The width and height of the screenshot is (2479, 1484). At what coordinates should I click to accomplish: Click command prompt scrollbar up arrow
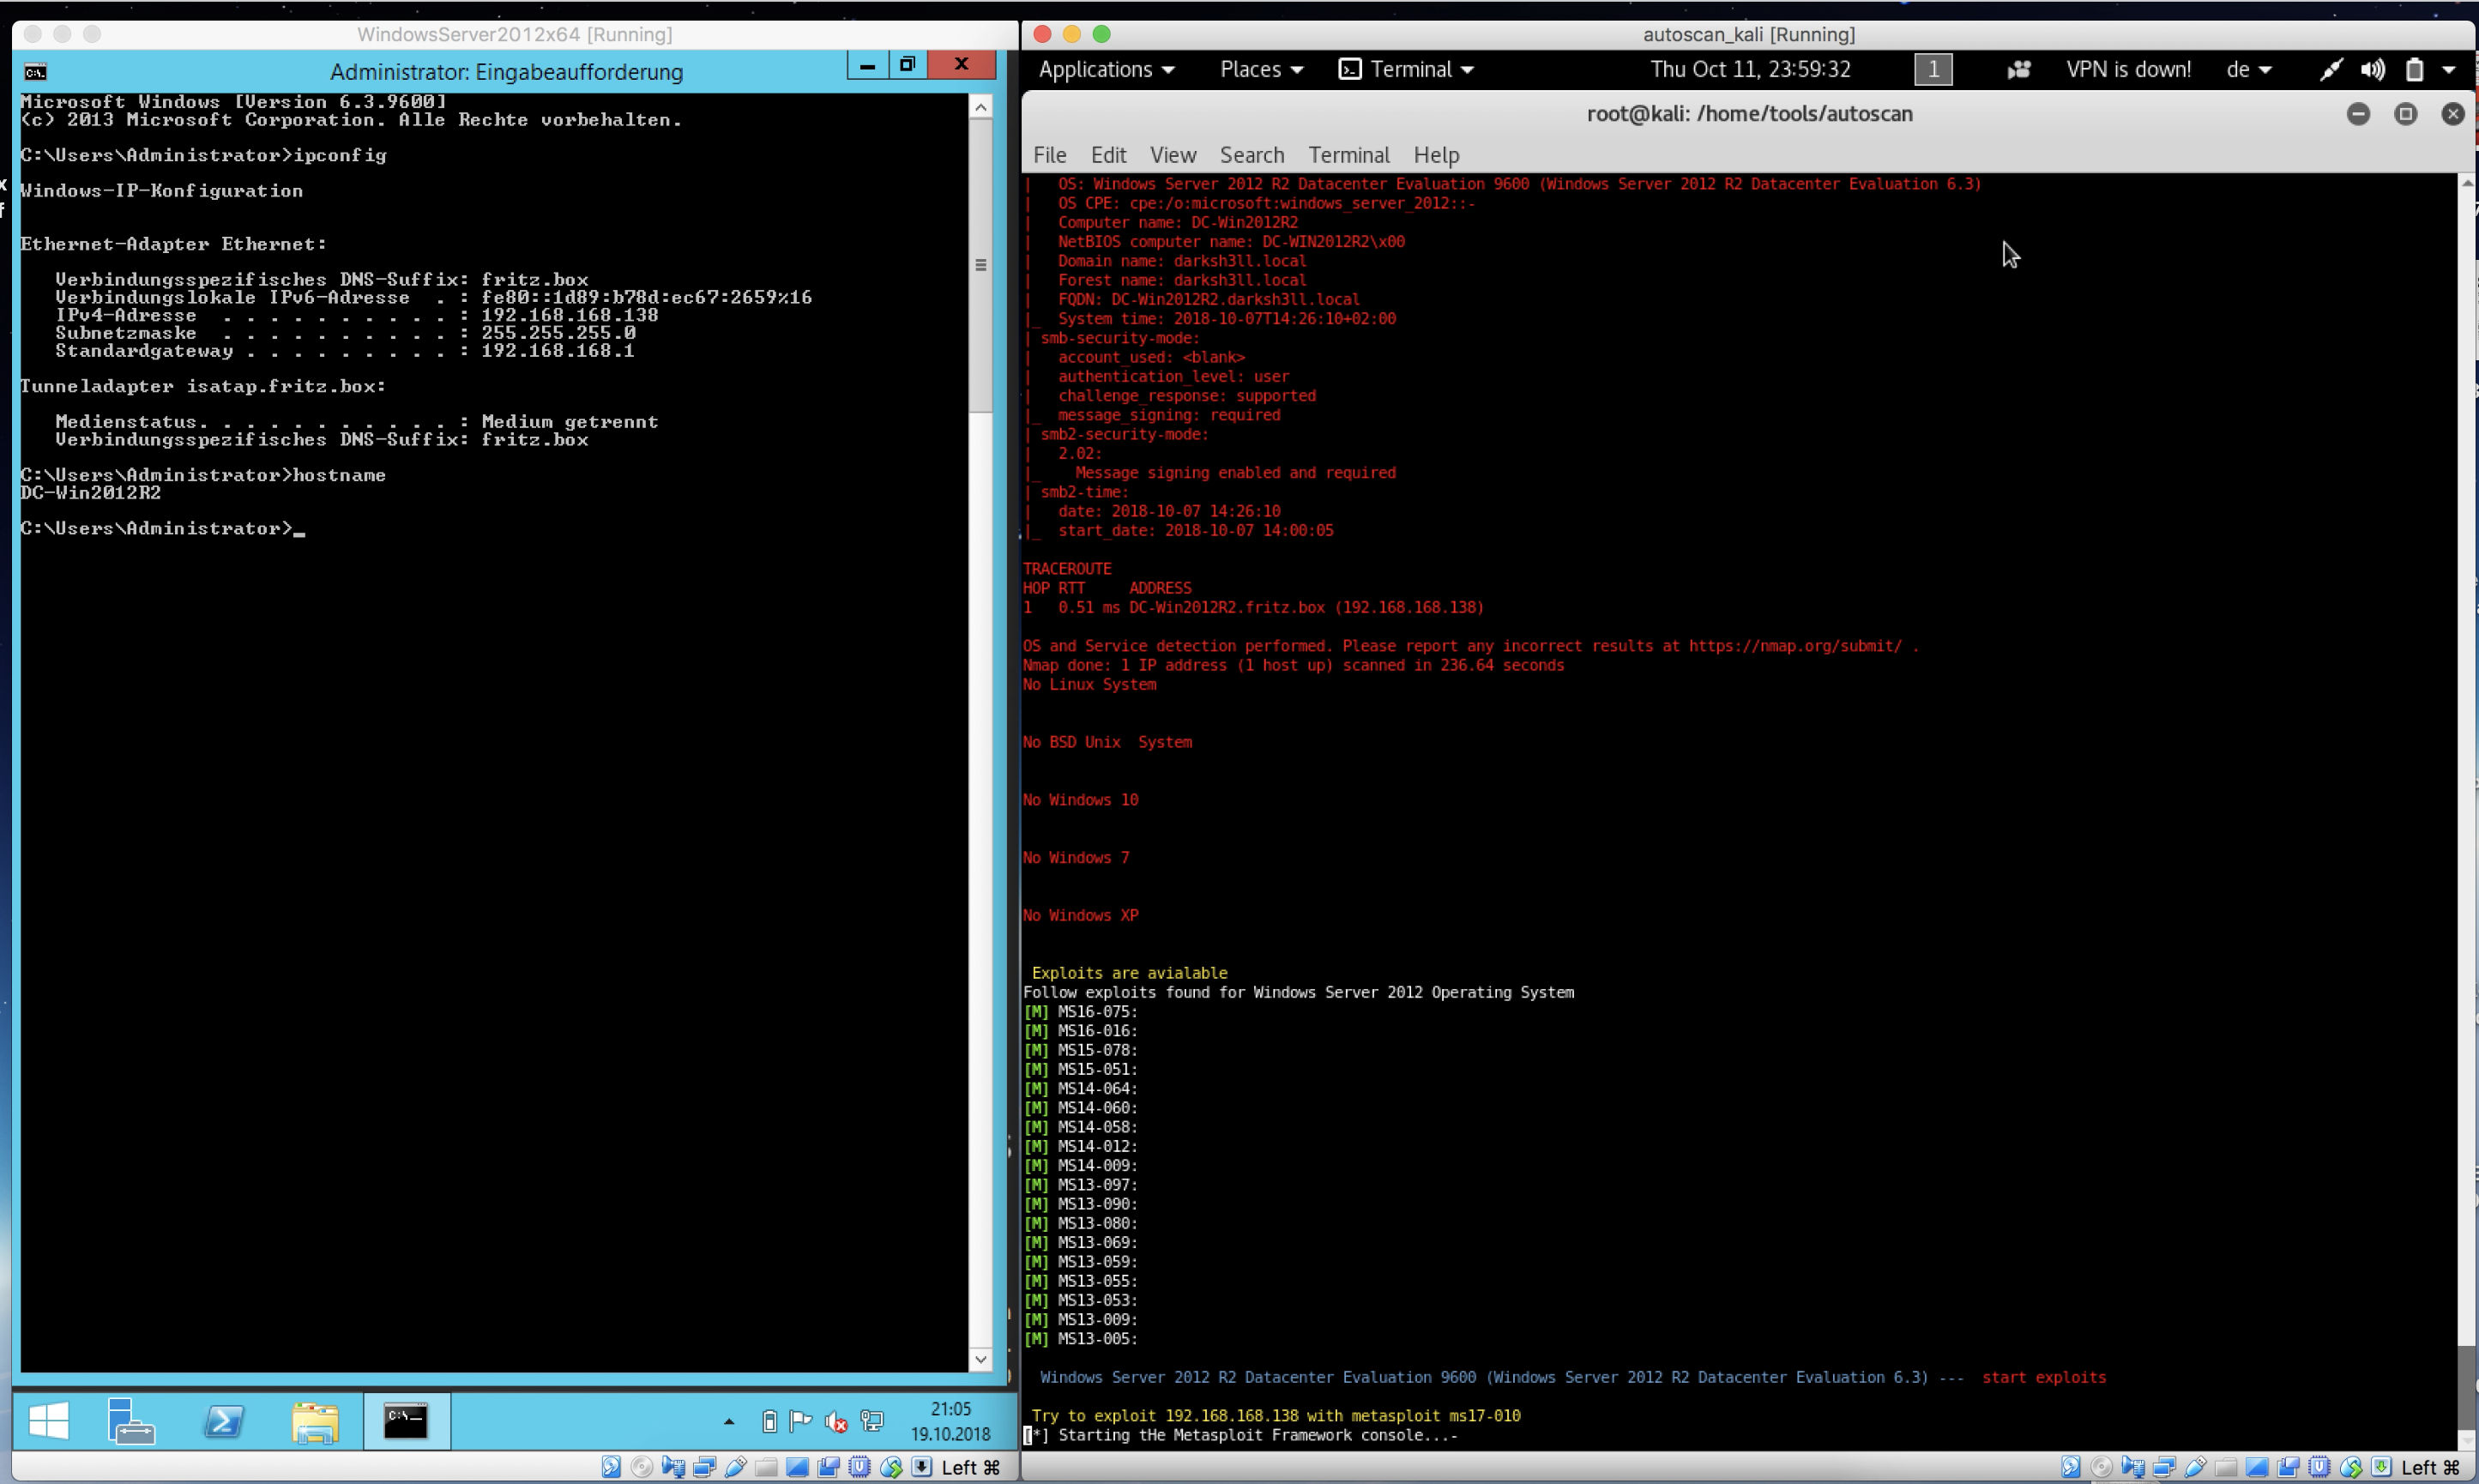(x=980, y=107)
